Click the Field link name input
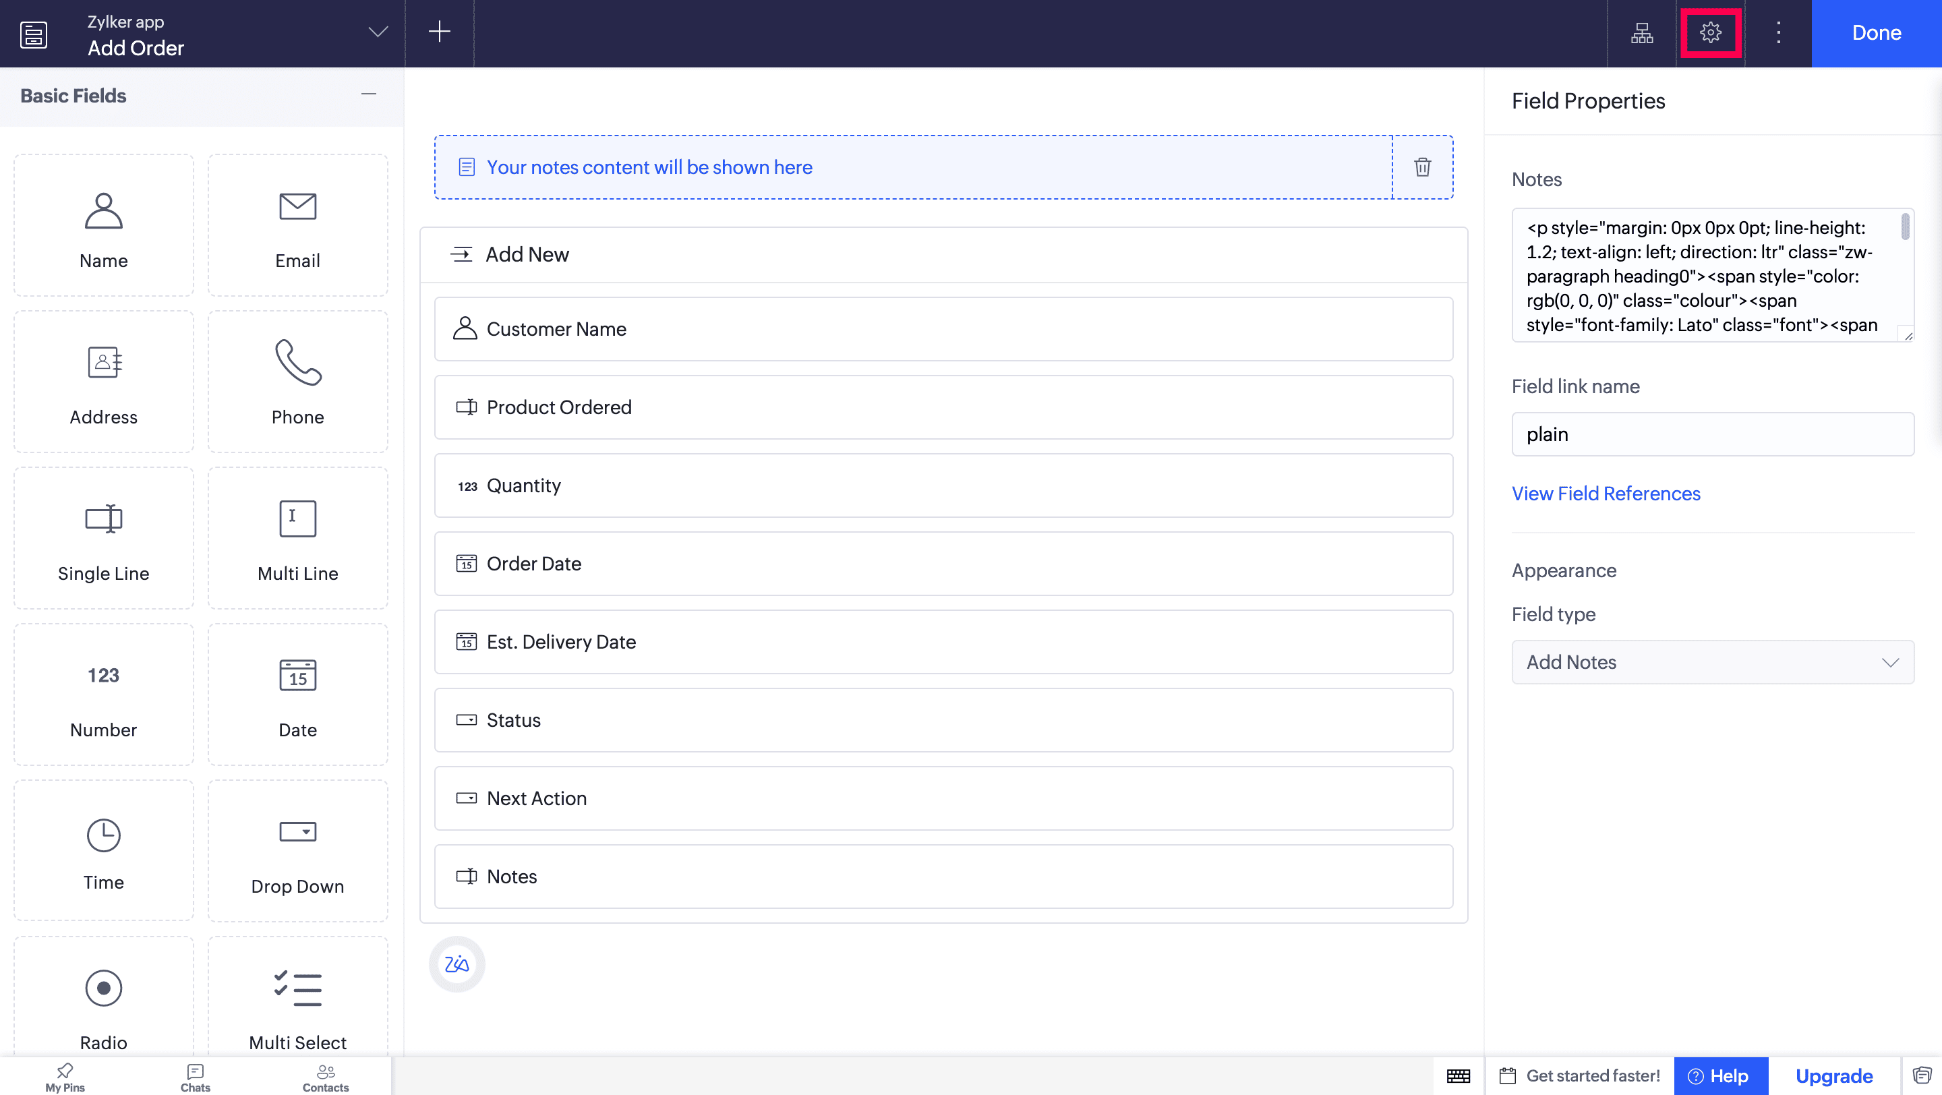Screen dimensions: 1942x1095 1712,434
